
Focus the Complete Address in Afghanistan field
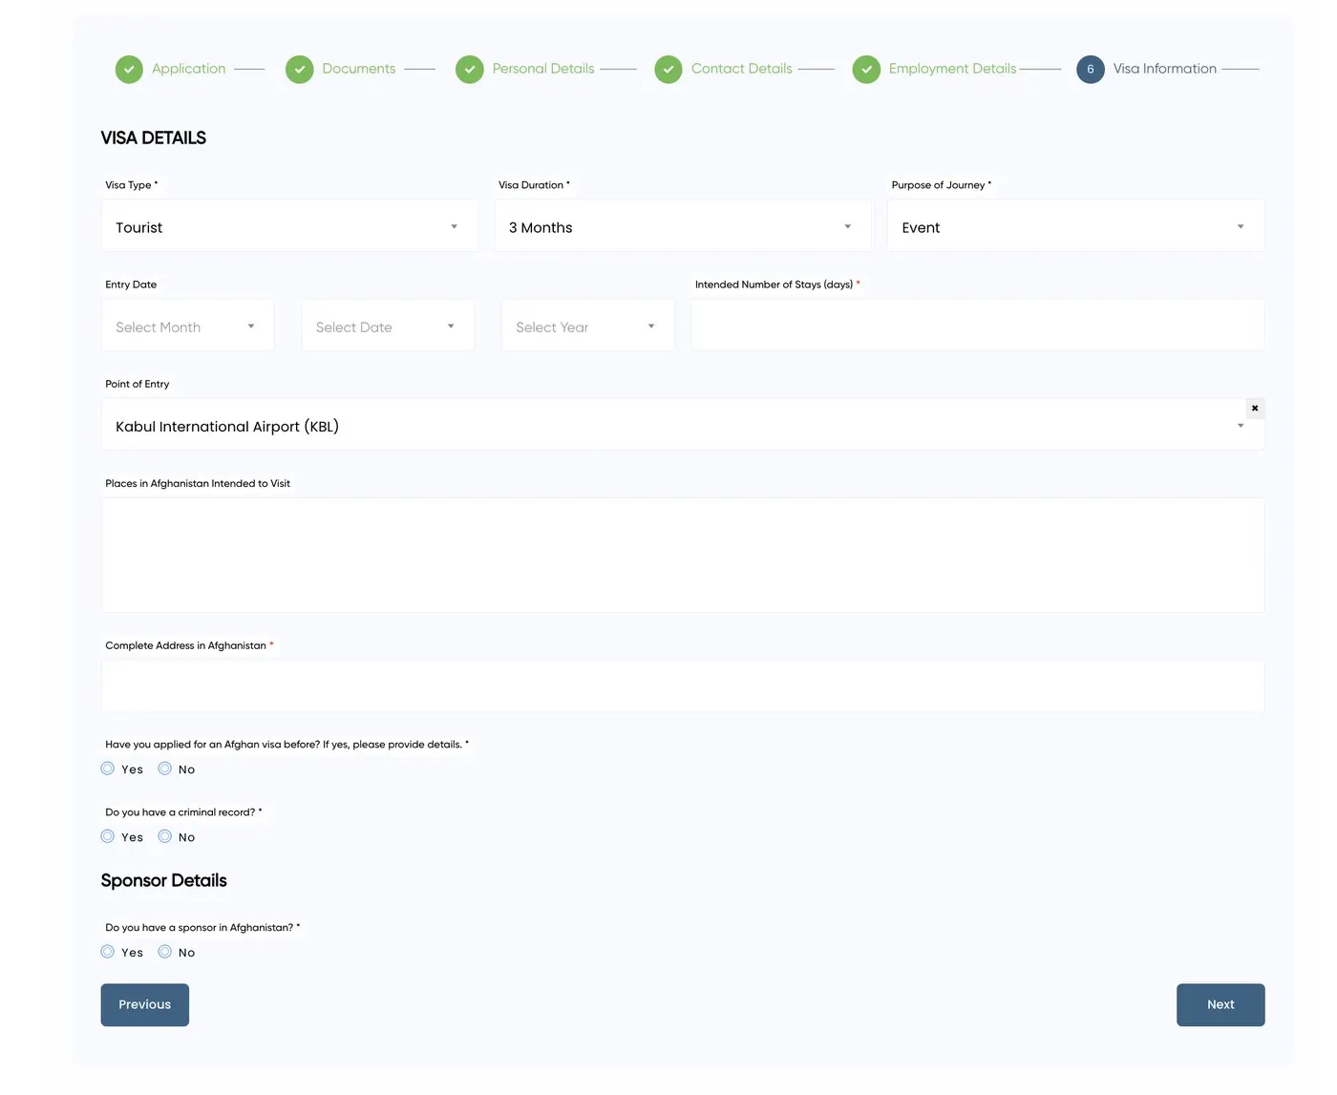coord(683,685)
